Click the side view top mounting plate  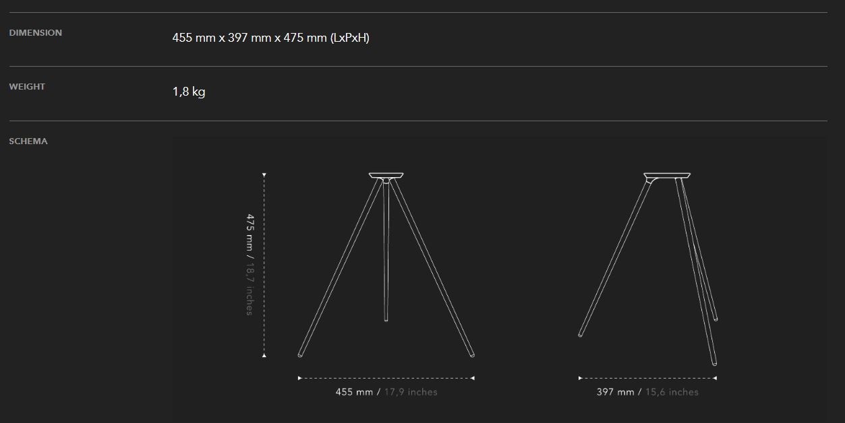[x=667, y=176]
